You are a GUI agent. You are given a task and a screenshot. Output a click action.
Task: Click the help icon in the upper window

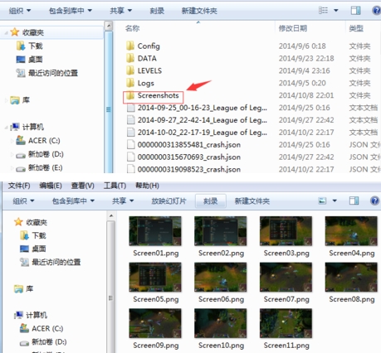376,11
